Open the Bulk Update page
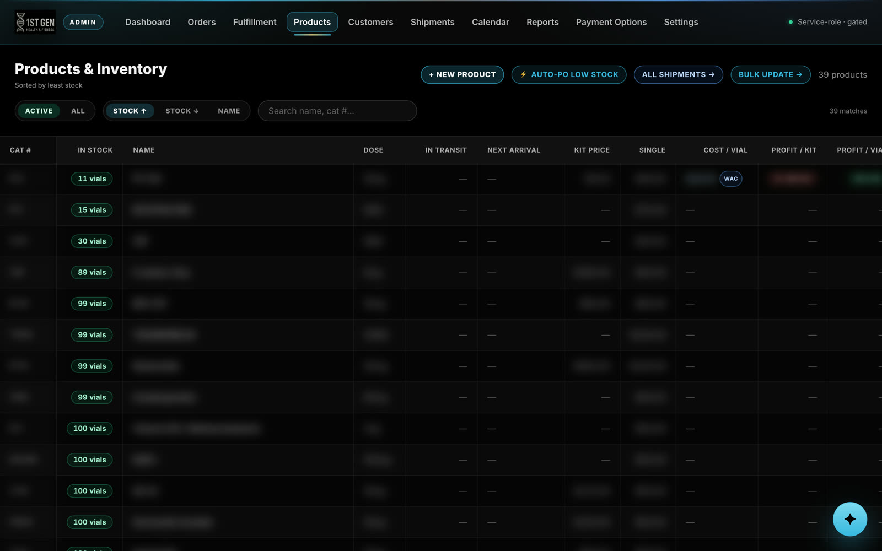This screenshot has width=882, height=551. pyautogui.click(x=770, y=74)
